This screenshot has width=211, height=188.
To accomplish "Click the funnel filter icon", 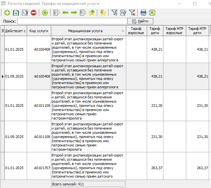I will coord(114,13).
